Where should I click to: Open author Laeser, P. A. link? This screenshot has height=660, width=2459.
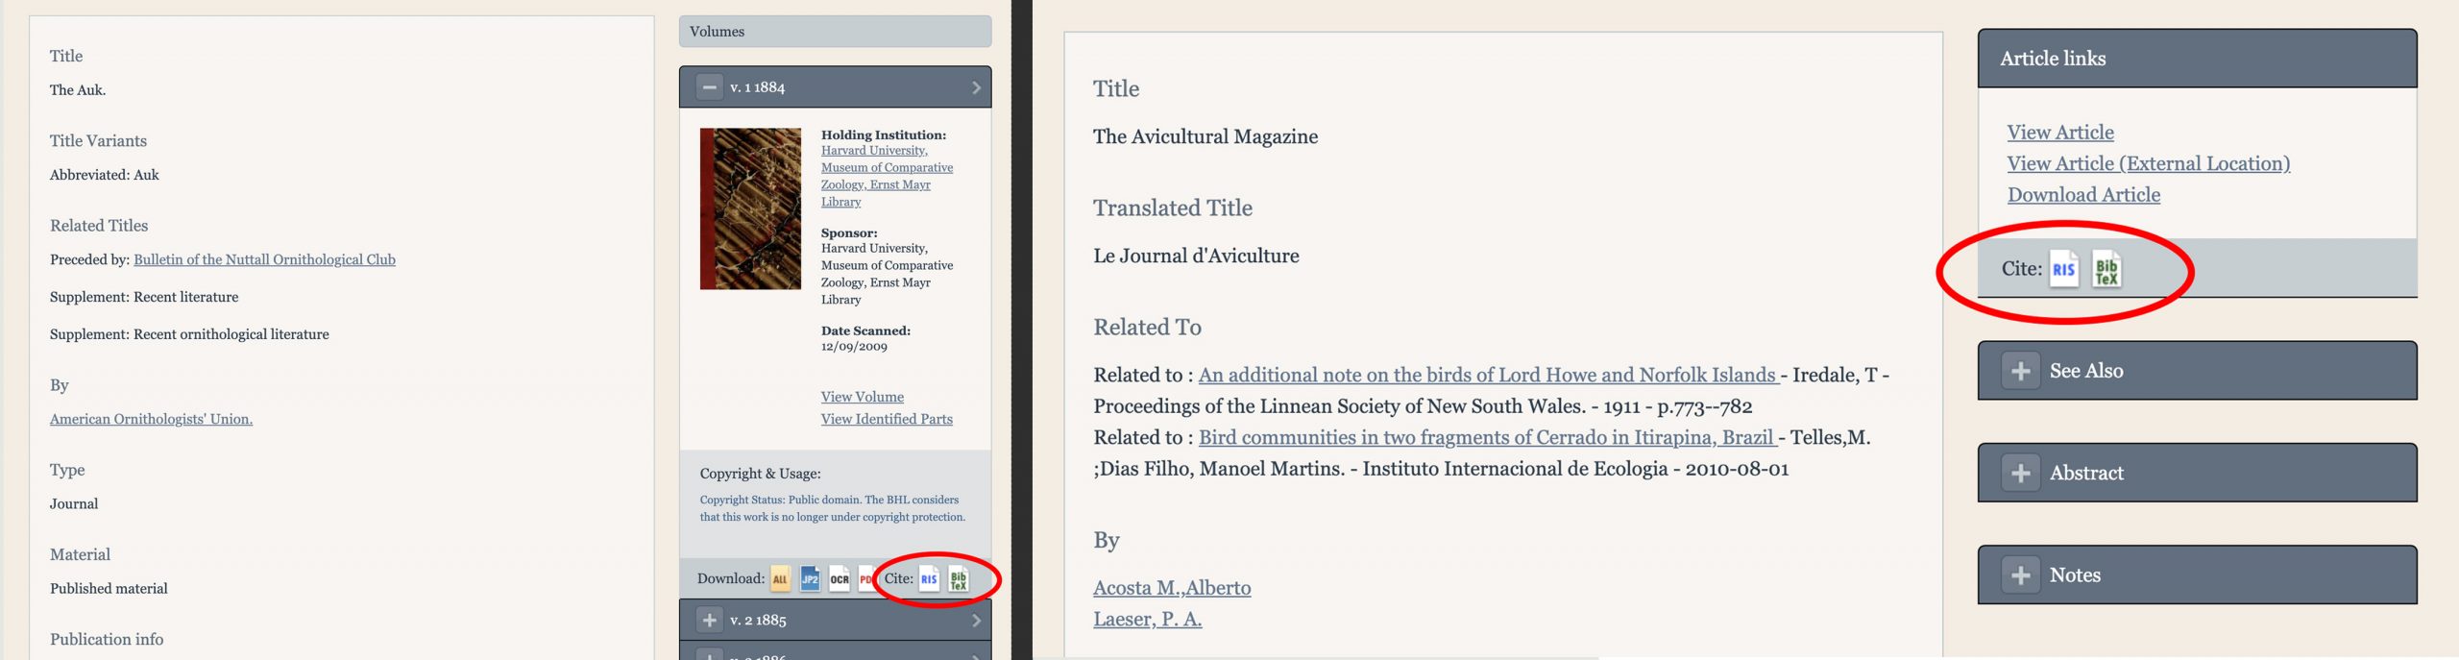click(x=1147, y=619)
